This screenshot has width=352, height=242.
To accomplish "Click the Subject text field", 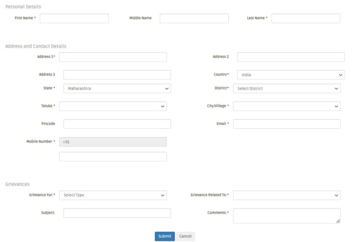I will pos(117,213).
